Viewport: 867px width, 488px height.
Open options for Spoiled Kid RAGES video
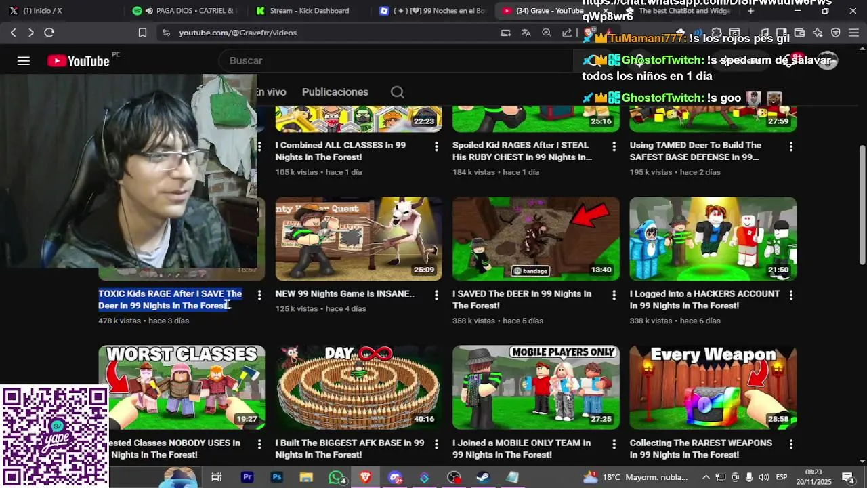pos(614,146)
